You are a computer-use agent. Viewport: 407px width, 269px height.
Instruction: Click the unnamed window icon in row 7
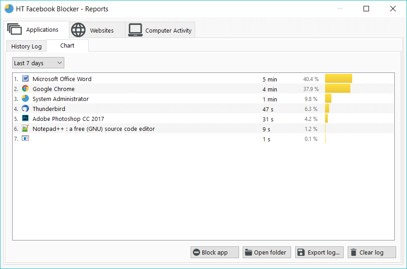click(25, 139)
